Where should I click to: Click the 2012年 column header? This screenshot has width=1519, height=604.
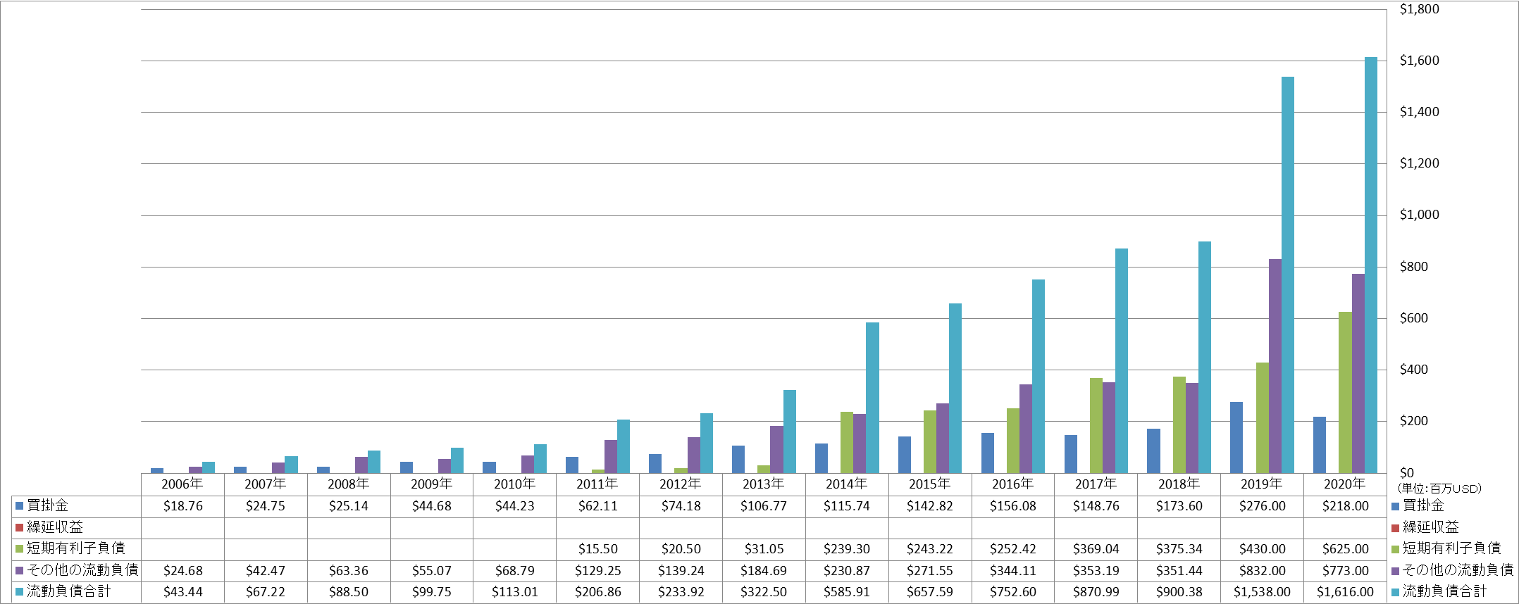(681, 484)
